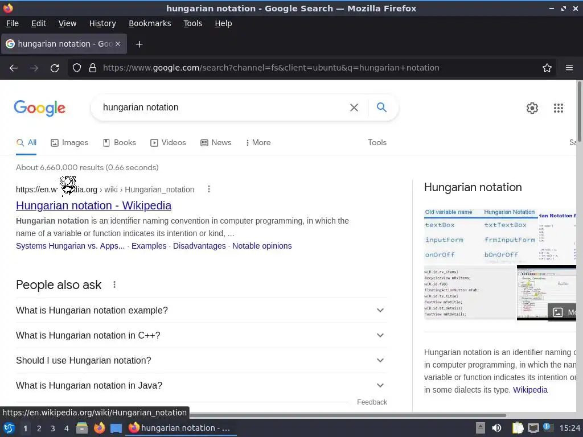Open the volume control in tray
The height and width of the screenshot is (437, 583).
496,428
